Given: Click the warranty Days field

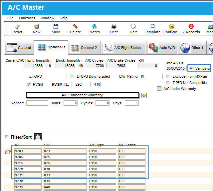Looking at the screenshot, I should pos(132,103).
